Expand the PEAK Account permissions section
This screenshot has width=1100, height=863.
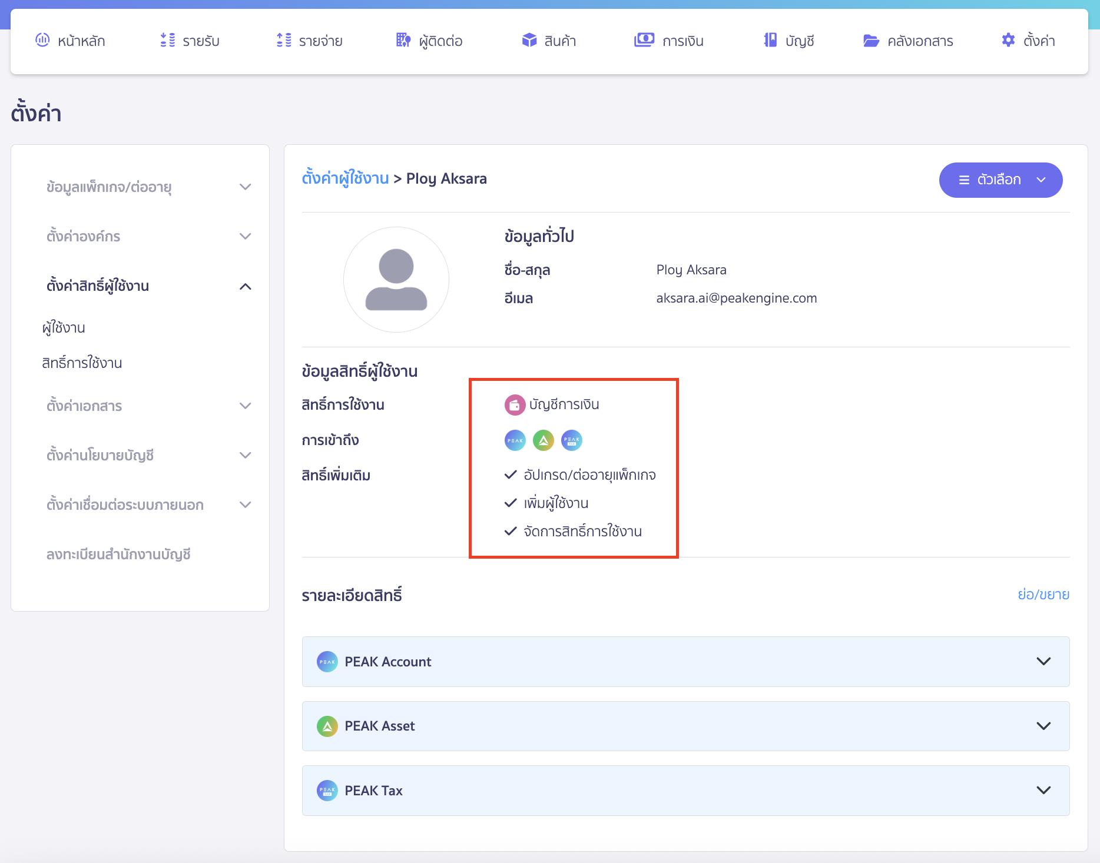(1043, 661)
